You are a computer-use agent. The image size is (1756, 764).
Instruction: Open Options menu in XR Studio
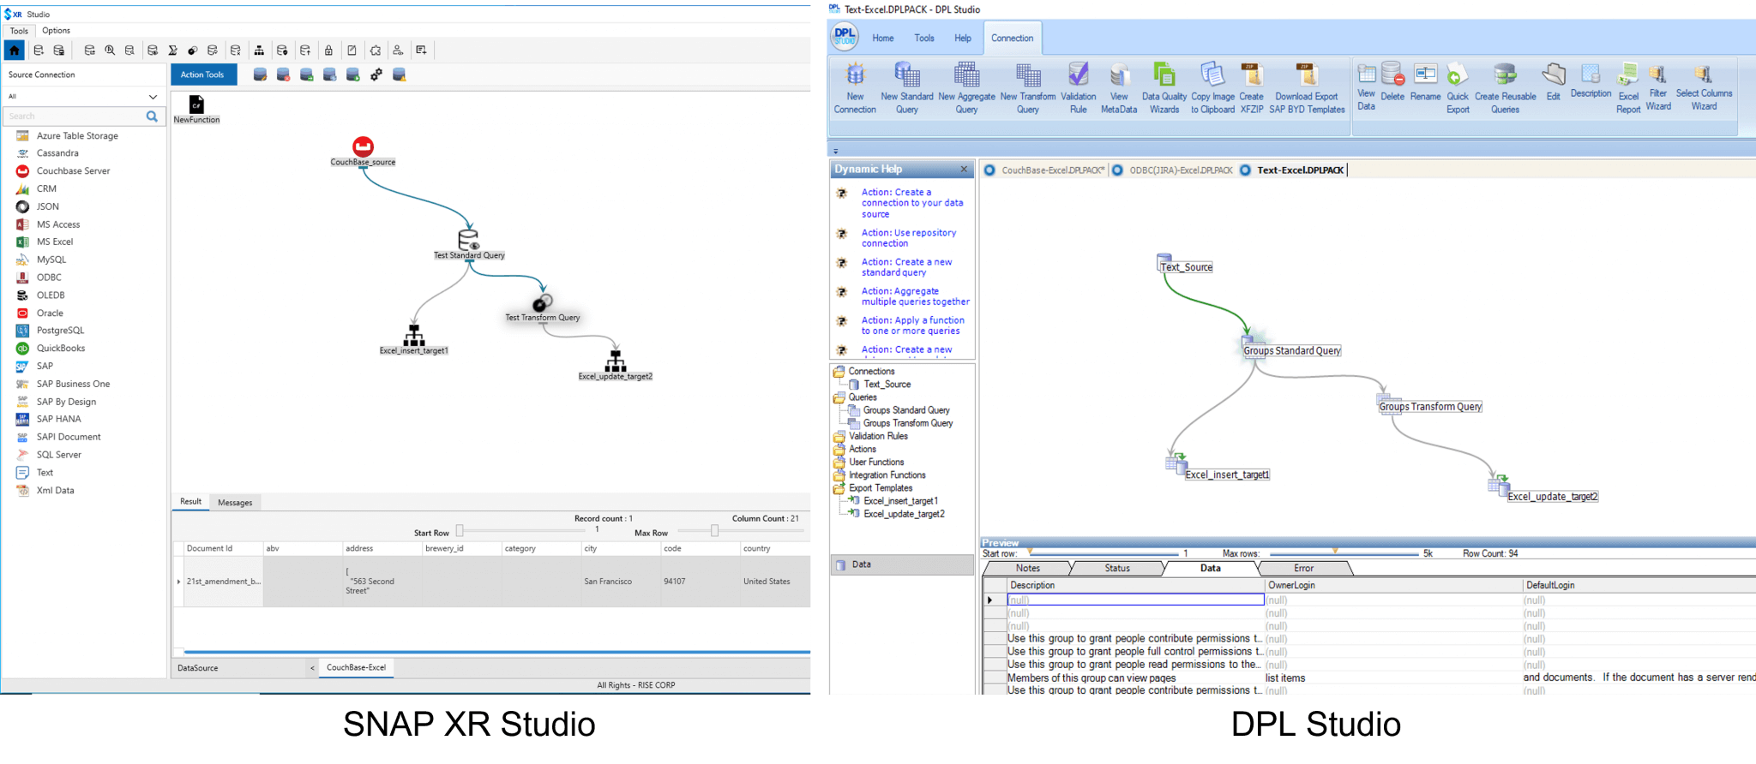coord(56,31)
